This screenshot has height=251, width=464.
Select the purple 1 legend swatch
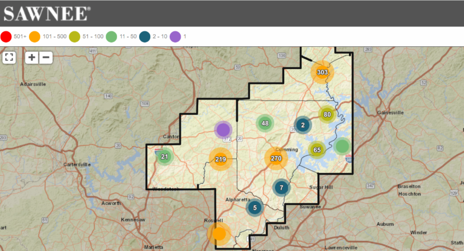pyautogui.click(x=175, y=37)
